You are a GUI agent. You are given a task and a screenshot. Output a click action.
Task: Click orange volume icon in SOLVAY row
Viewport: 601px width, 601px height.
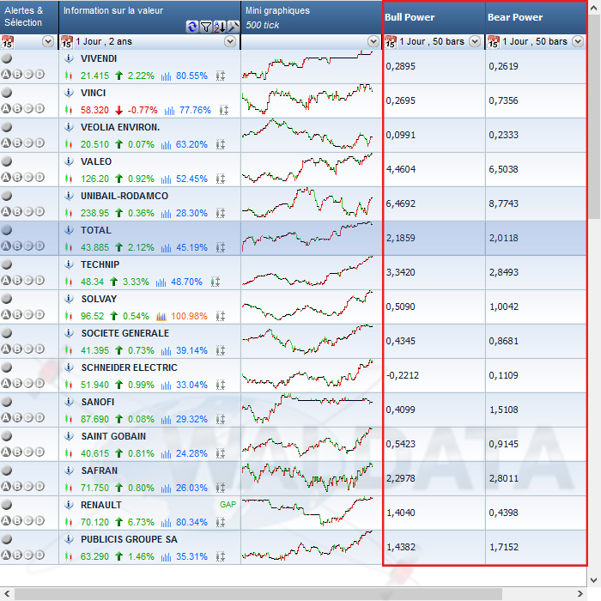point(161,316)
